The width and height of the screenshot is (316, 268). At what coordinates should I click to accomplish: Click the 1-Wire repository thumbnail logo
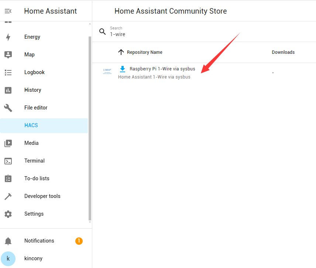(x=107, y=72)
